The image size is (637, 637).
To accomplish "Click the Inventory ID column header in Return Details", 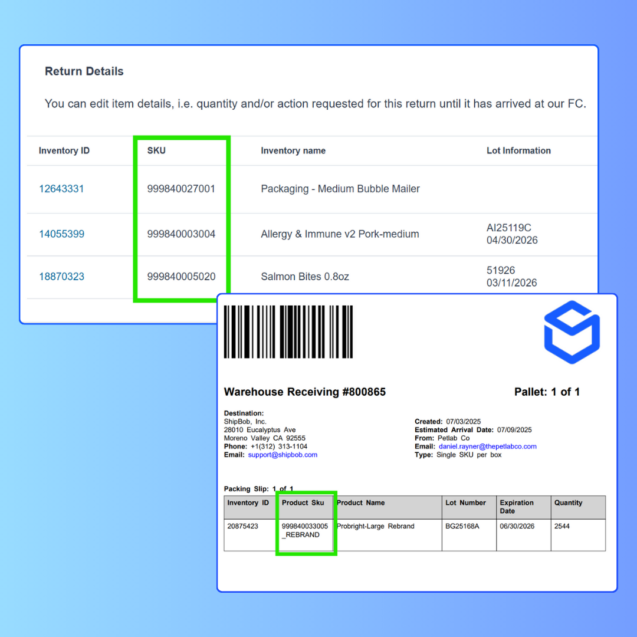I will (64, 150).
